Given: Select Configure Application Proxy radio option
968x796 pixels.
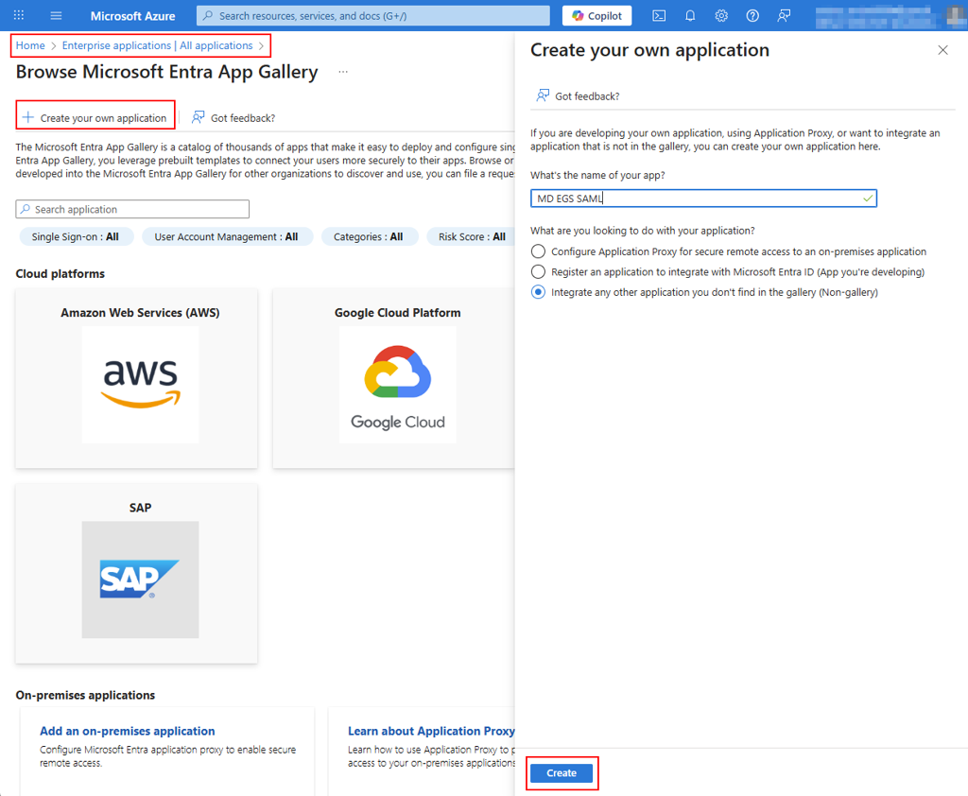Looking at the screenshot, I should 538,251.
